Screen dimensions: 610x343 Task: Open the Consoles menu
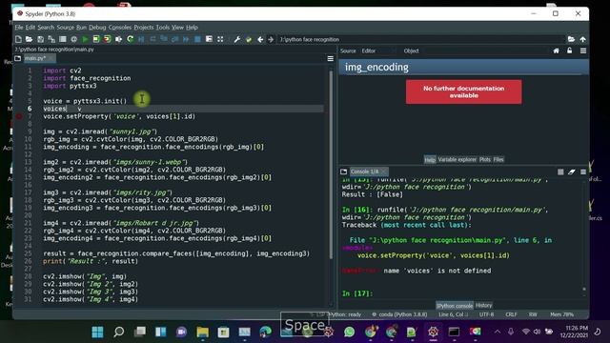(x=120, y=28)
